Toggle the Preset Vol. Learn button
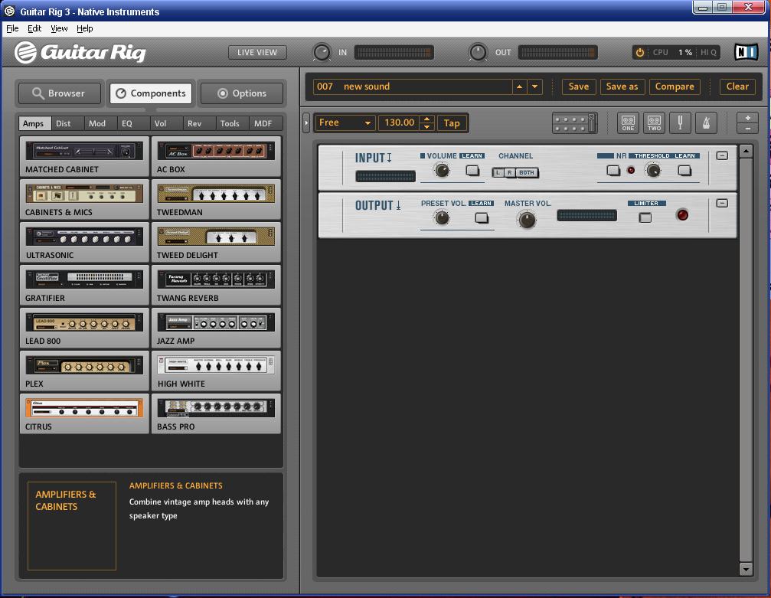The height and width of the screenshot is (598, 771). point(482,218)
